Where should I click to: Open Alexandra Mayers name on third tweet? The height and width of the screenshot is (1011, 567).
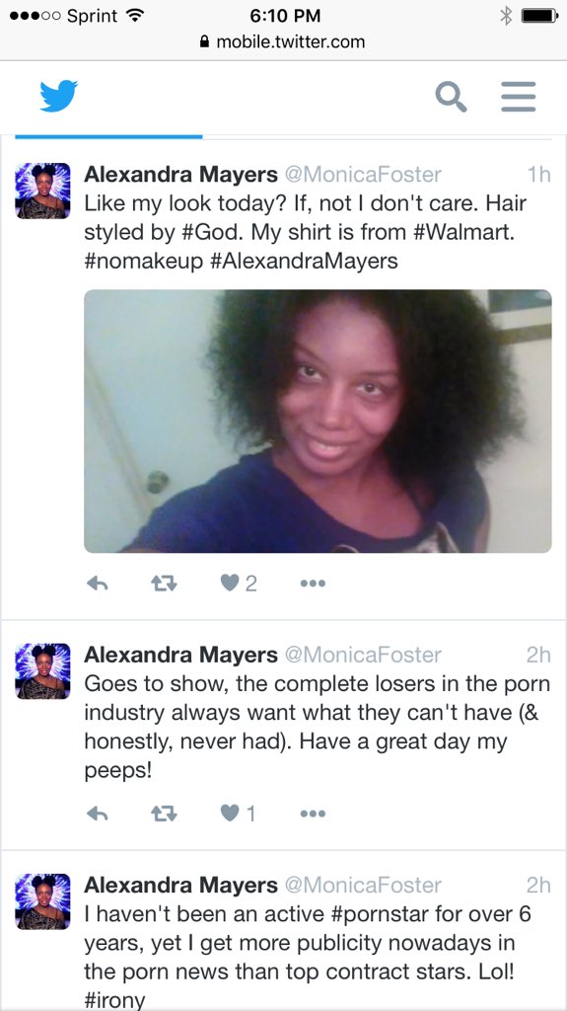point(181,886)
